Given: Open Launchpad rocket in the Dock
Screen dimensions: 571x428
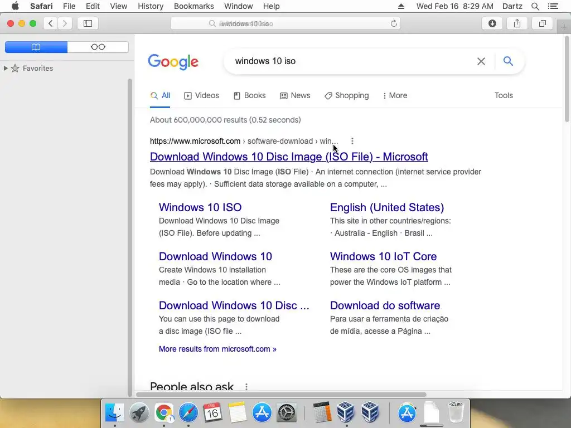Looking at the screenshot, I should (x=139, y=412).
